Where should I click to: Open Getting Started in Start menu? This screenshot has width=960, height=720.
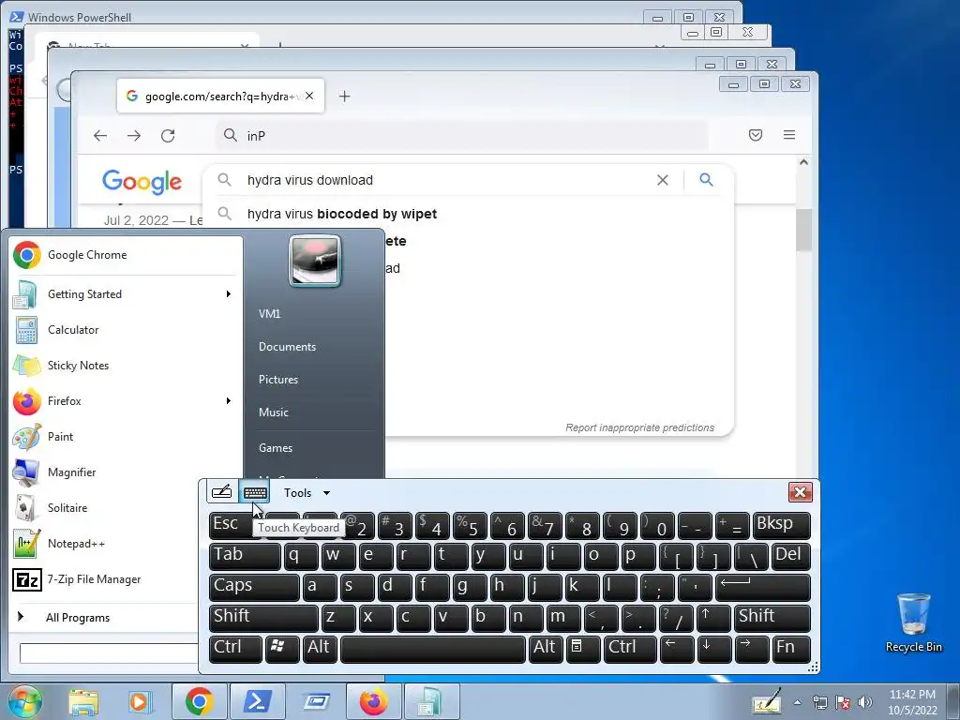[x=127, y=293]
